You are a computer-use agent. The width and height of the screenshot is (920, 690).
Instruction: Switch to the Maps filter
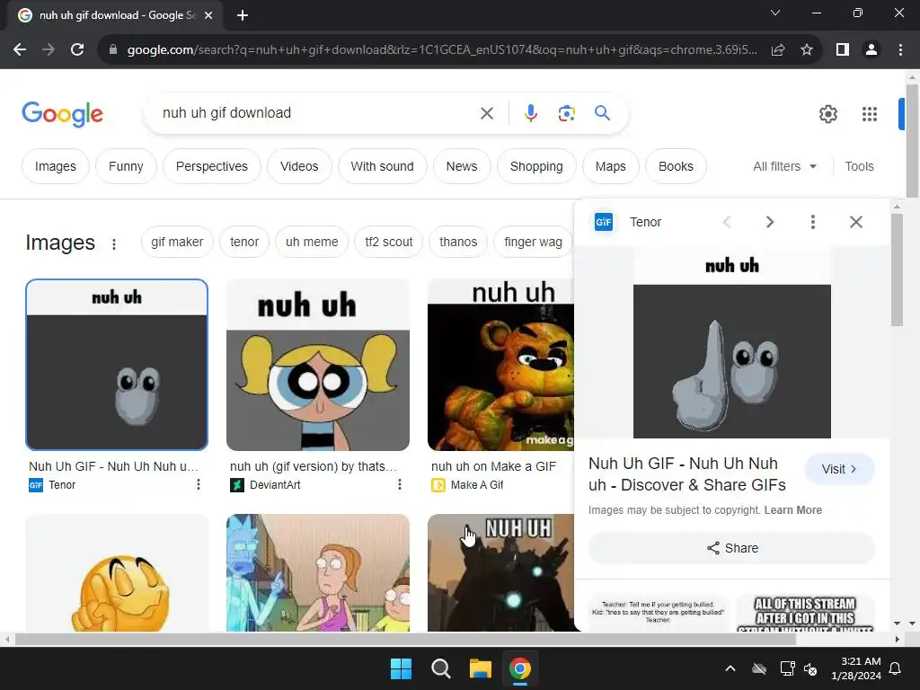coord(610,166)
